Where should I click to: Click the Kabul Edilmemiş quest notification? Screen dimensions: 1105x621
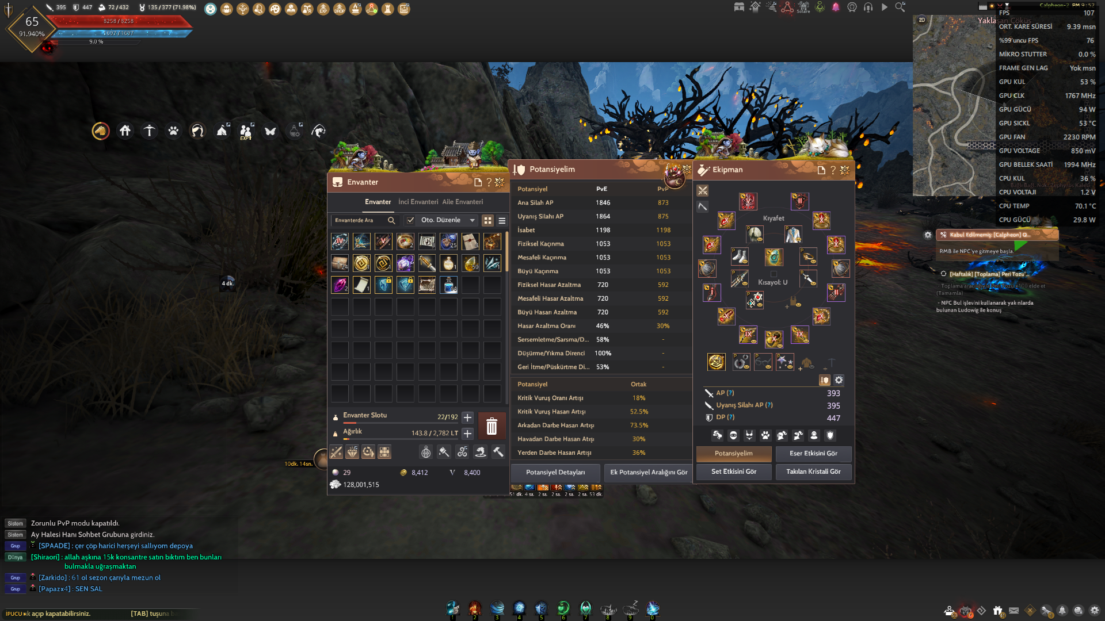(x=997, y=235)
